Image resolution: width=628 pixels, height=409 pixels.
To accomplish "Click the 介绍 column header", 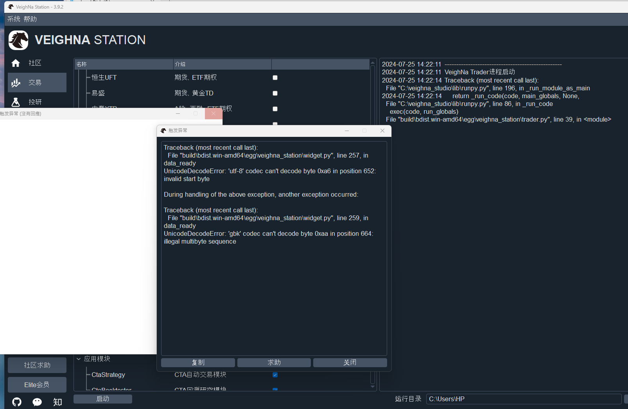I will pyautogui.click(x=222, y=64).
